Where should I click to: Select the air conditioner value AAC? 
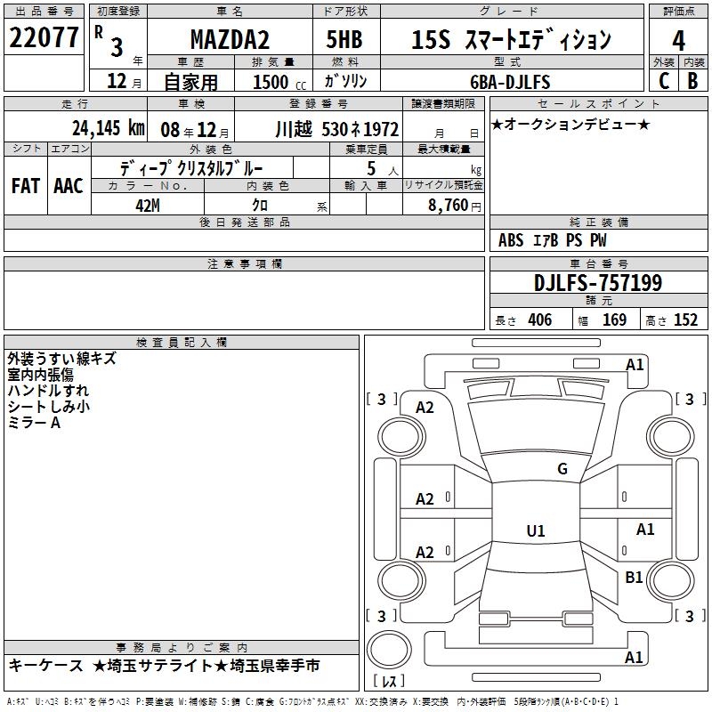pos(69,186)
